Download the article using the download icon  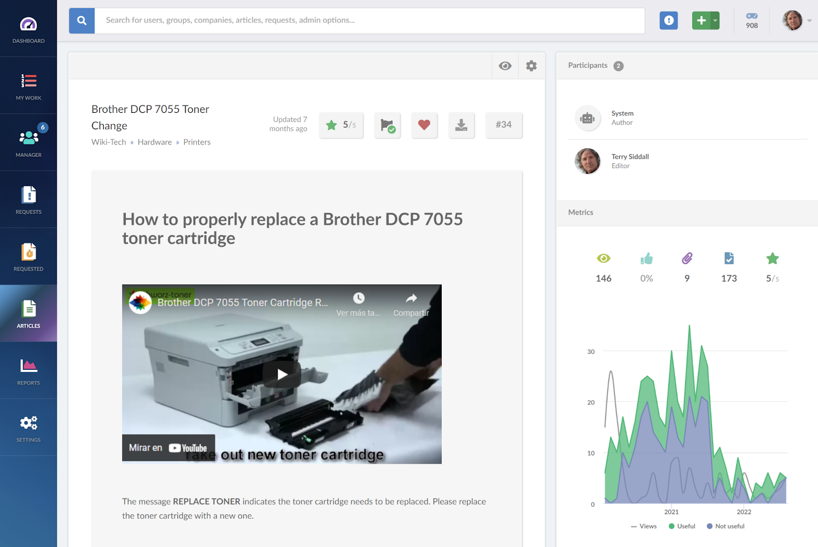pyautogui.click(x=461, y=125)
